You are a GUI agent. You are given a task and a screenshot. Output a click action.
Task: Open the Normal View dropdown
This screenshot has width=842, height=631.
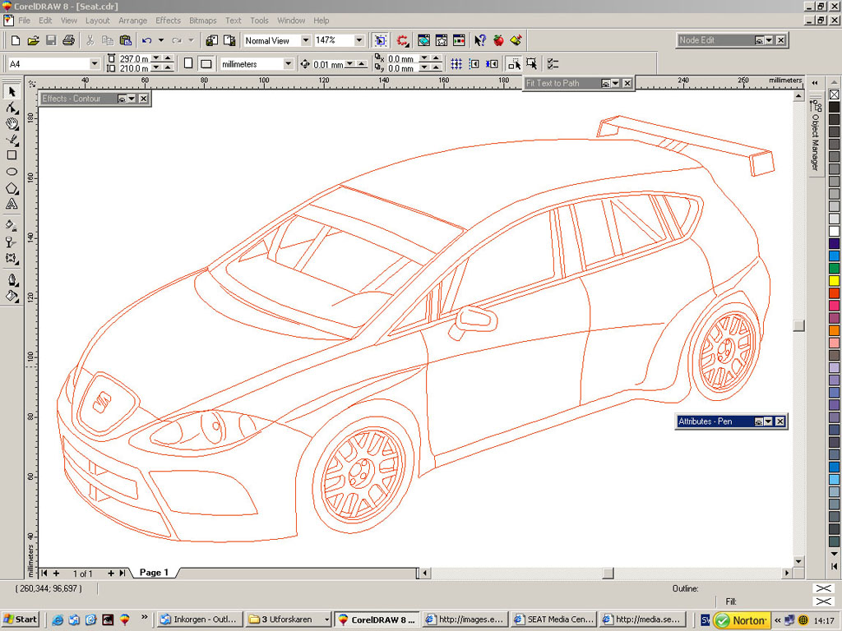pyautogui.click(x=307, y=39)
